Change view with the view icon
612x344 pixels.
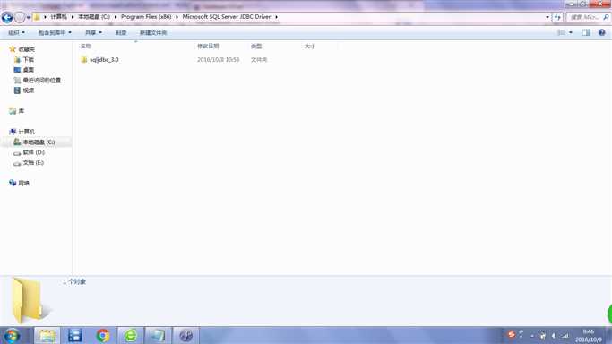(x=561, y=33)
